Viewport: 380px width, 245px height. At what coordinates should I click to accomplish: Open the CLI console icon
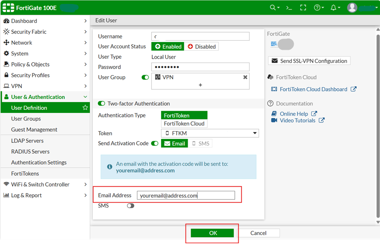[289, 8]
